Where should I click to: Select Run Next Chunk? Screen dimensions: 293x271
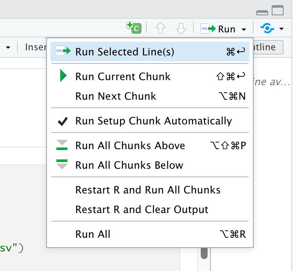[150, 96]
